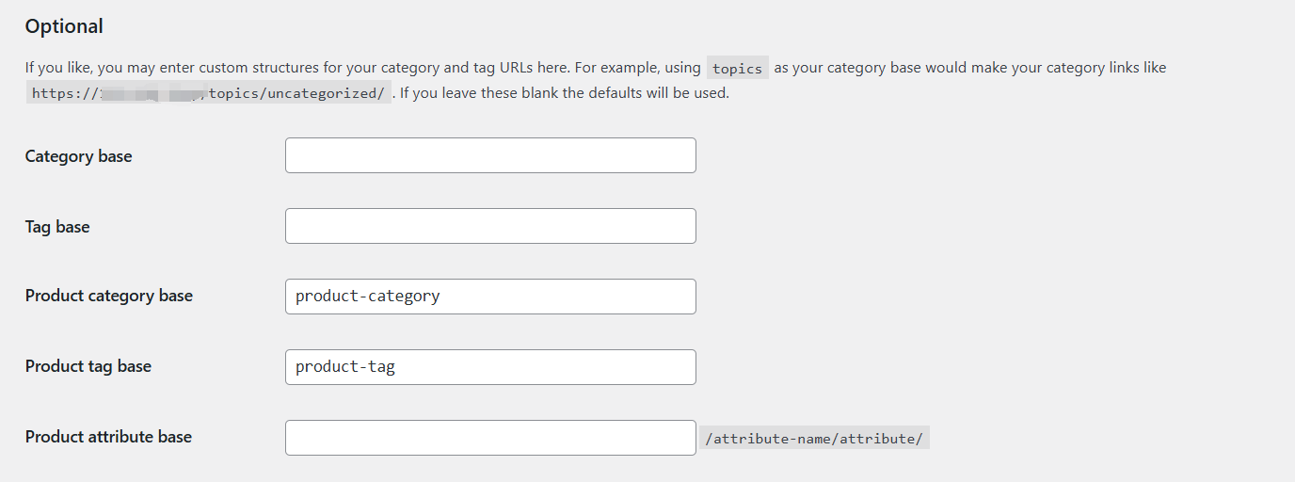Click the "Product attribute base" label

(x=108, y=437)
